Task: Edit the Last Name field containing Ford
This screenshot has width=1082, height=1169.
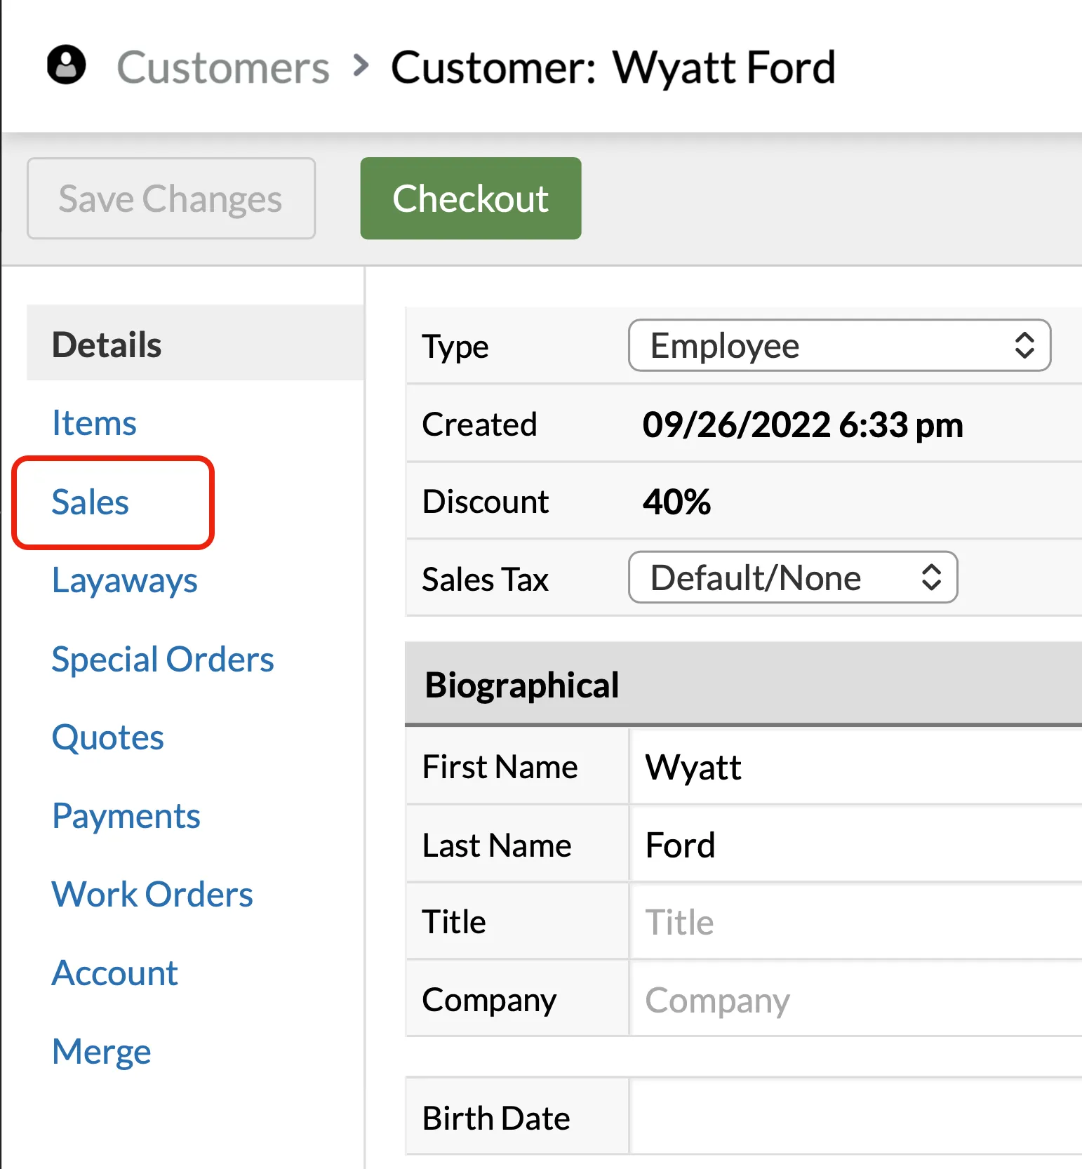Action: tap(856, 845)
